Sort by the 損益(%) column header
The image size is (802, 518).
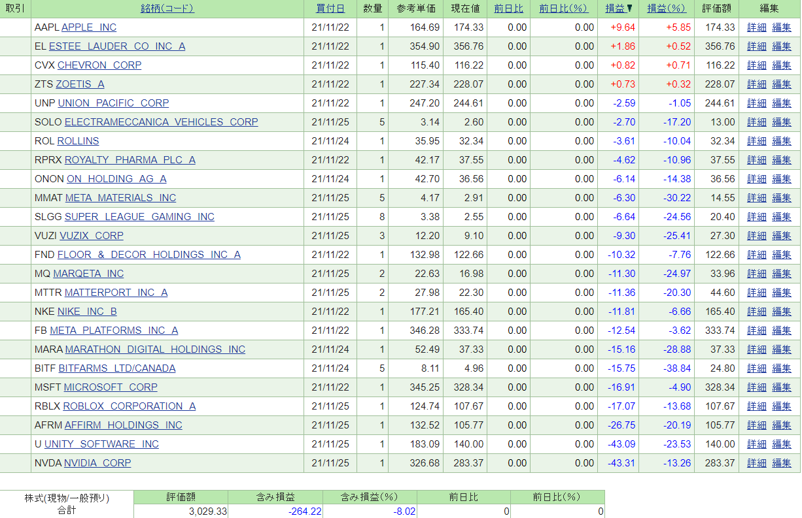(x=667, y=8)
